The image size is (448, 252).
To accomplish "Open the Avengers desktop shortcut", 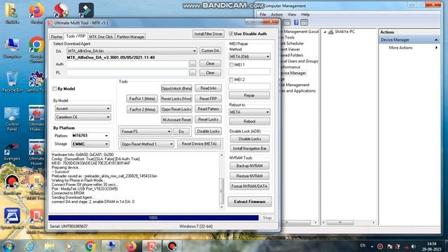I will 12,151.
